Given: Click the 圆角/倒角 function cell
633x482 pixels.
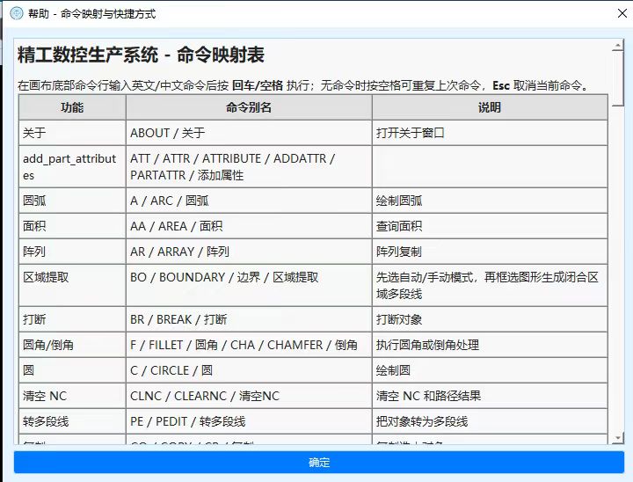Looking at the screenshot, I should coord(72,345).
